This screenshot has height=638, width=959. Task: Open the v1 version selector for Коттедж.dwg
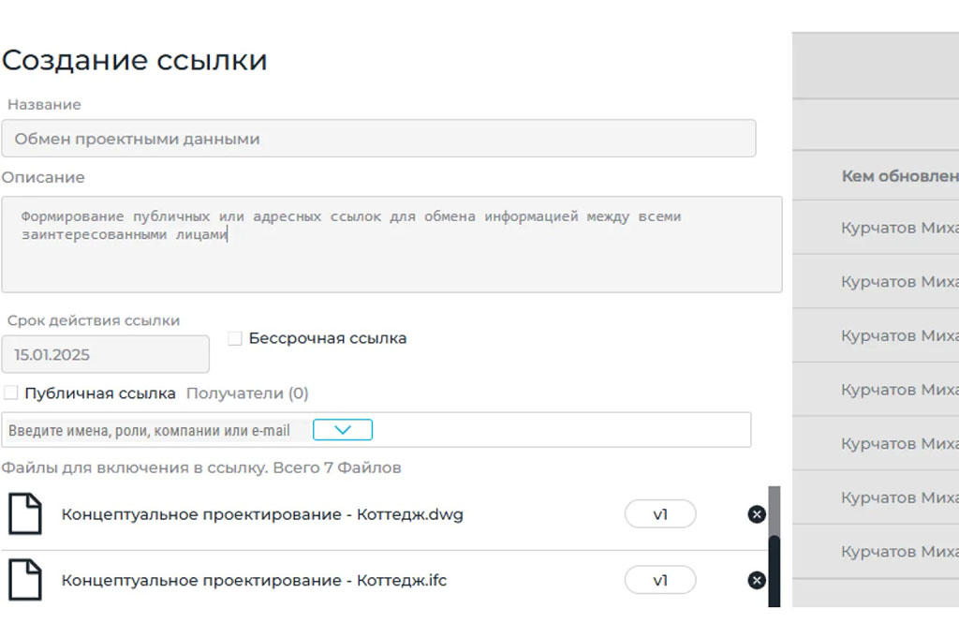[x=660, y=514]
